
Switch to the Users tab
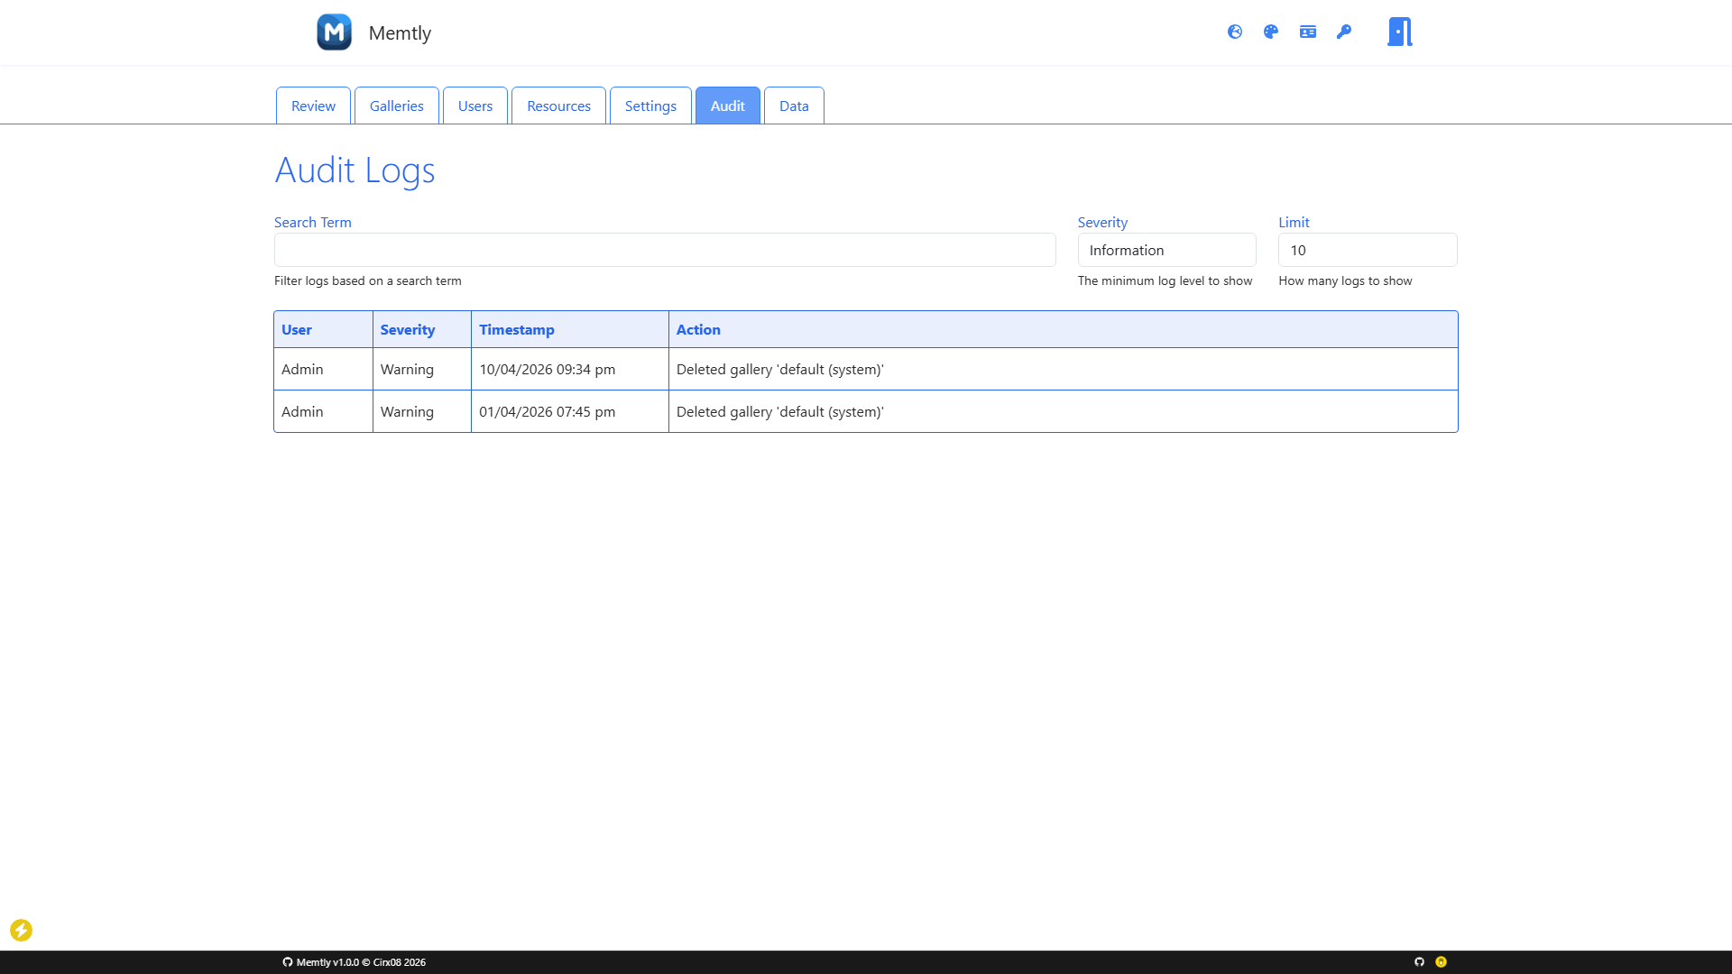[475, 106]
